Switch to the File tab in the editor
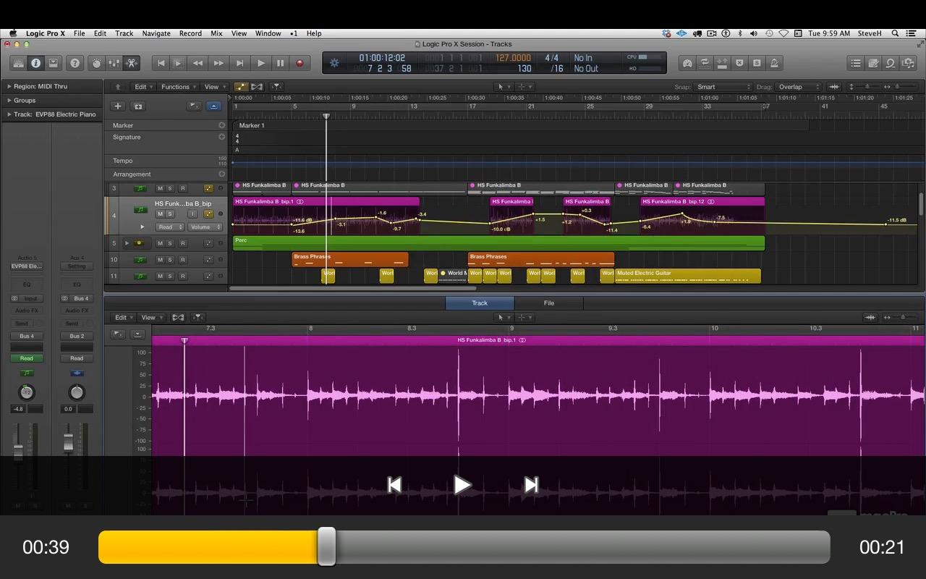Viewport: 926px width, 579px height. [548, 303]
